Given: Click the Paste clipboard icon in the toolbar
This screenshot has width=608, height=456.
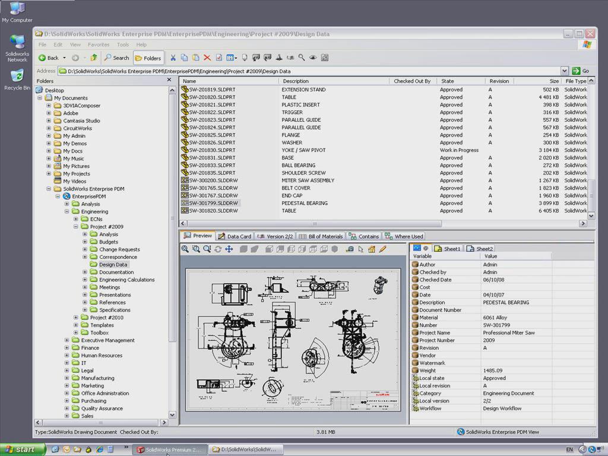Looking at the screenshot, I should 196,58.
